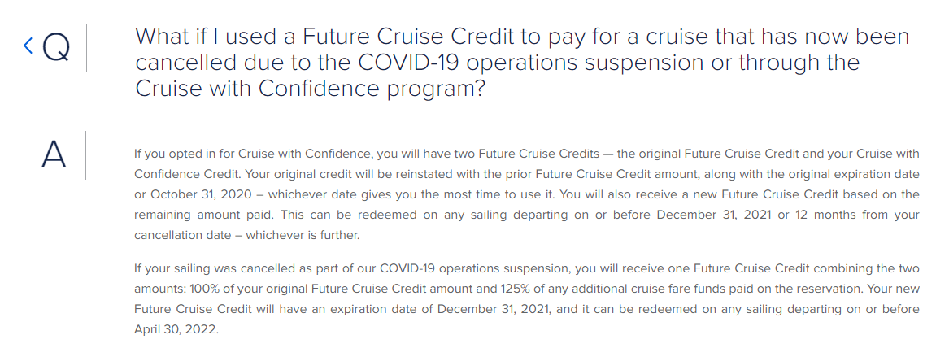Click the blue back chevron beside Q
The height and width of the screenshot is (348, 949).
pyautogui.click(x=28, y=46)
